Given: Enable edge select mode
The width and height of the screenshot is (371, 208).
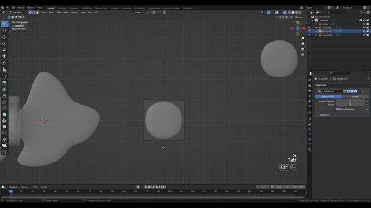Looking at the screenshot, I should coord(34,12).
